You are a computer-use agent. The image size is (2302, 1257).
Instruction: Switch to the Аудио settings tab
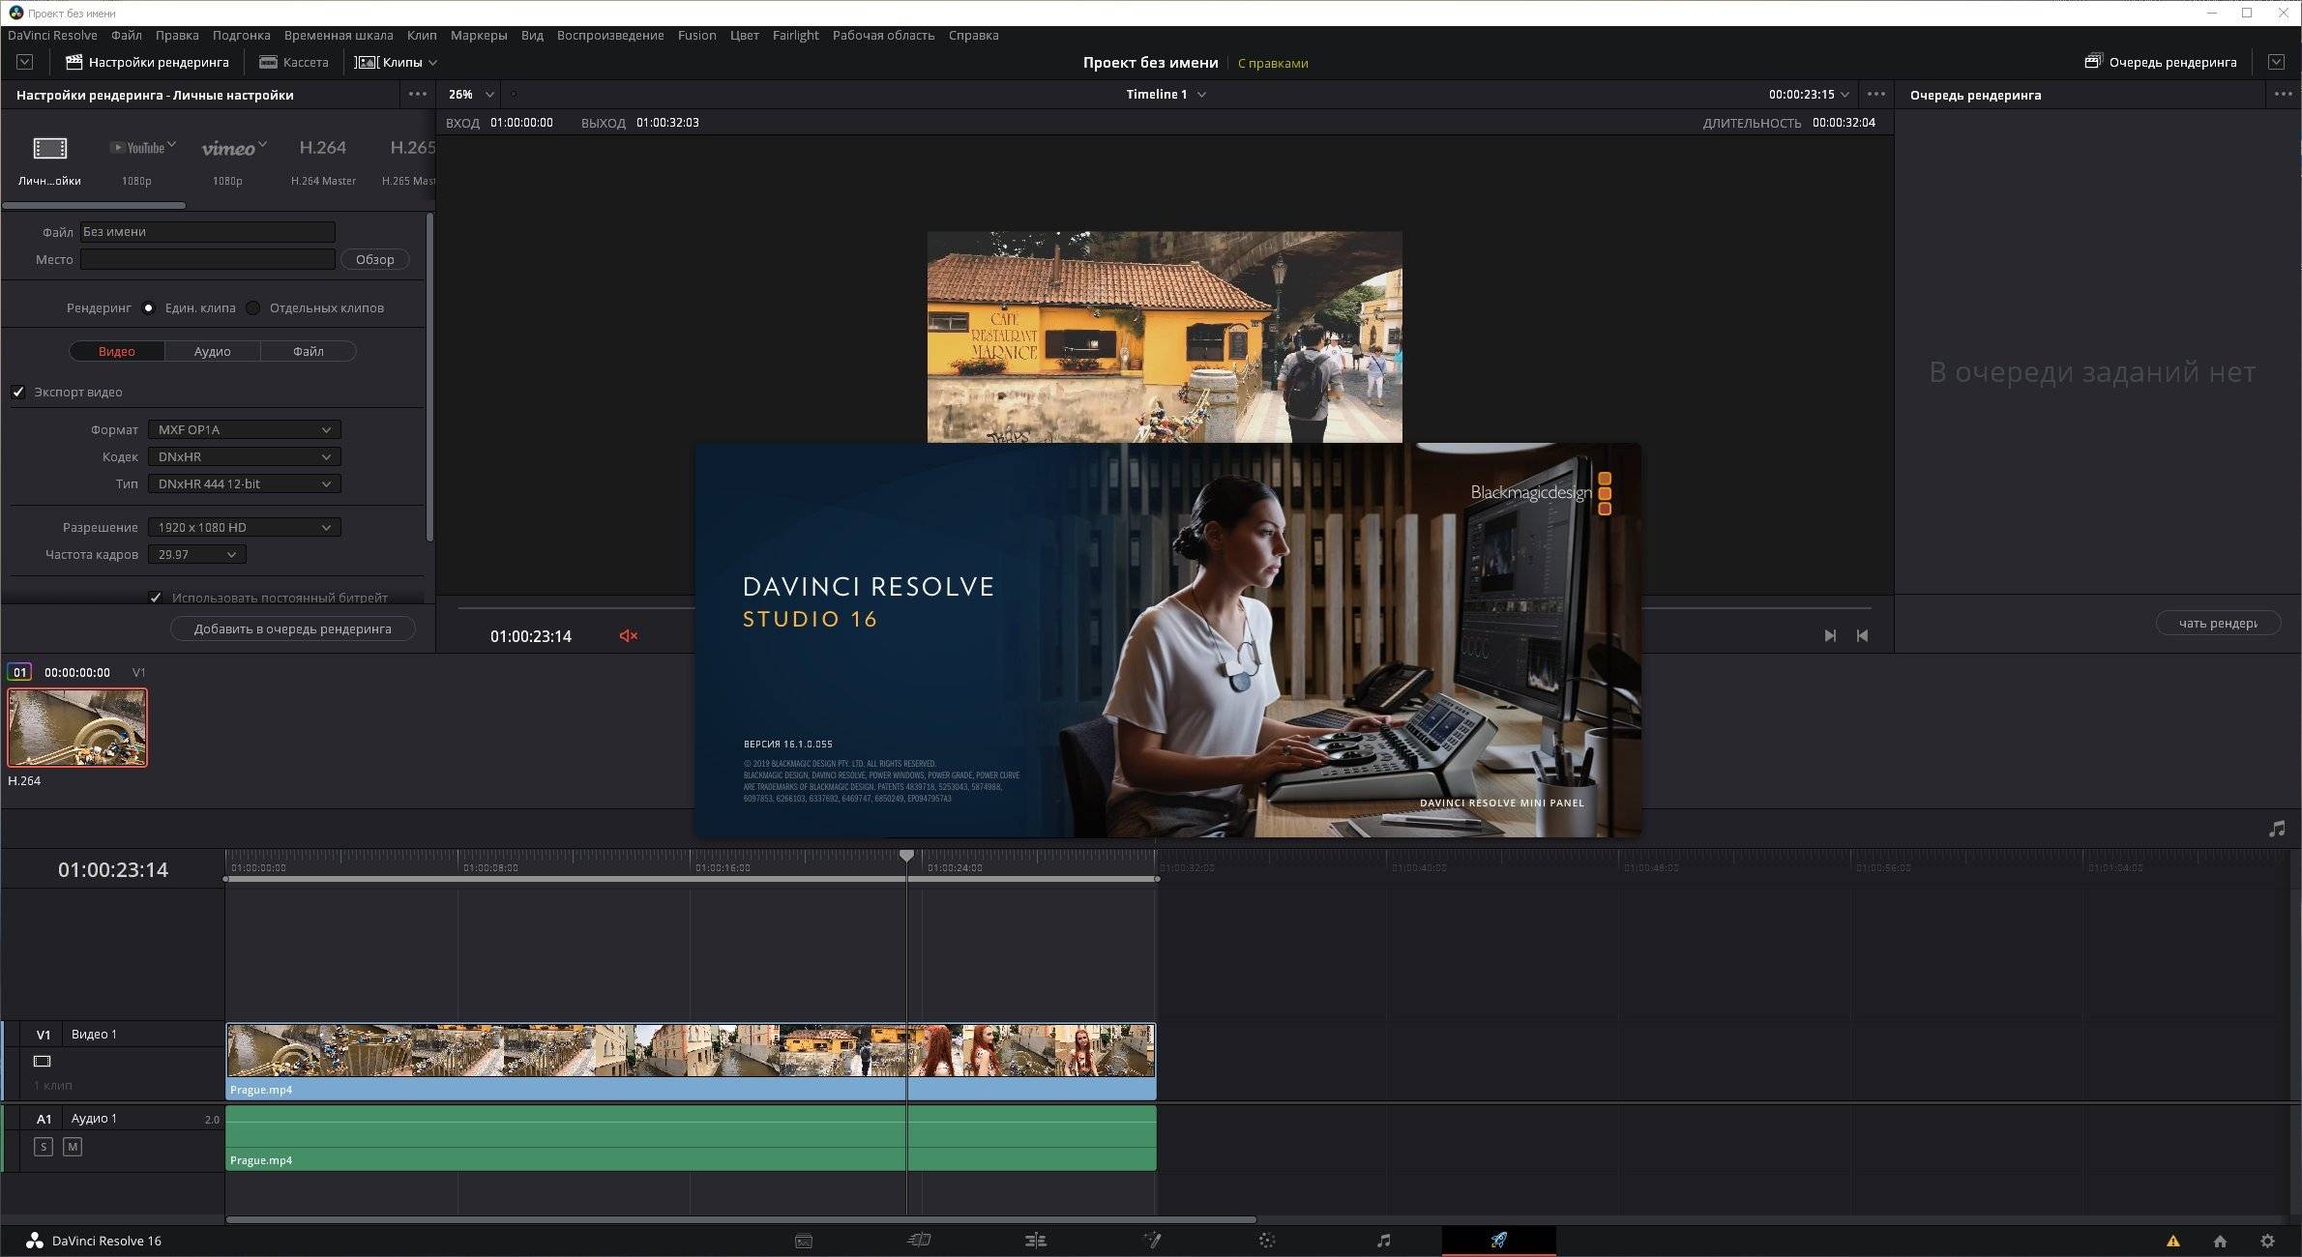pos(212,351)
